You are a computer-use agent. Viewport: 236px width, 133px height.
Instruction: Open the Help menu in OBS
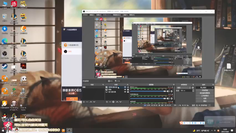tap(132, 15)
